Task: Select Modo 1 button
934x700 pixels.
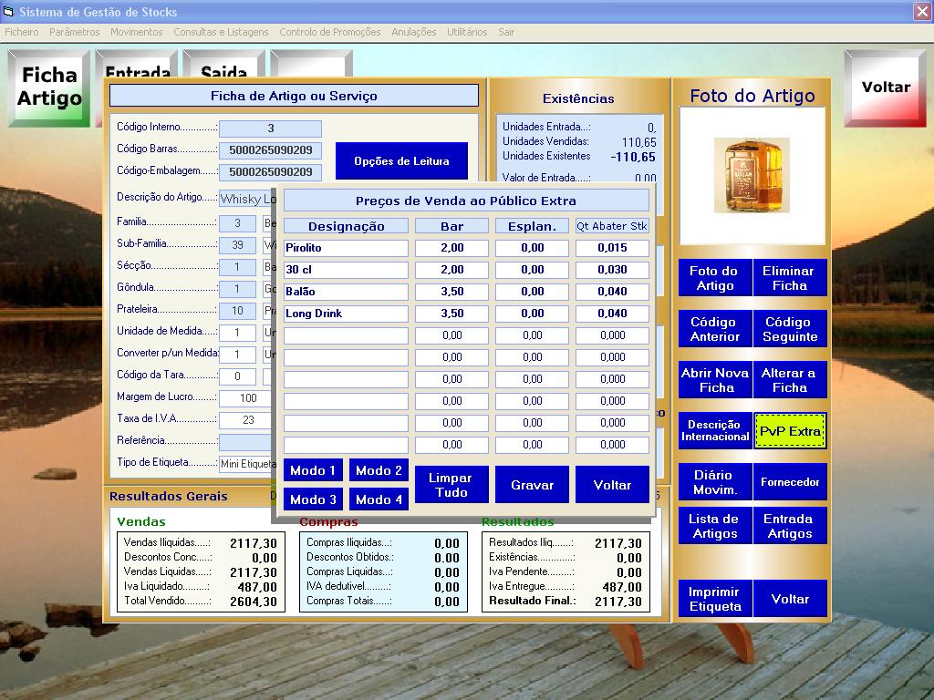Action: (313, 470)
